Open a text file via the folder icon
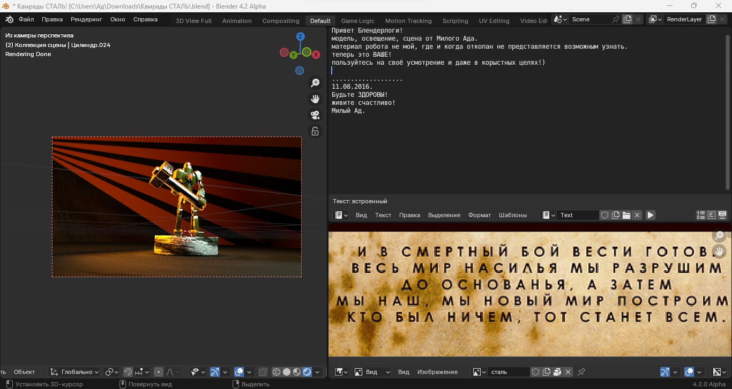Image resolution: width=732 pixels, height=389 pixels. point(626,215)
